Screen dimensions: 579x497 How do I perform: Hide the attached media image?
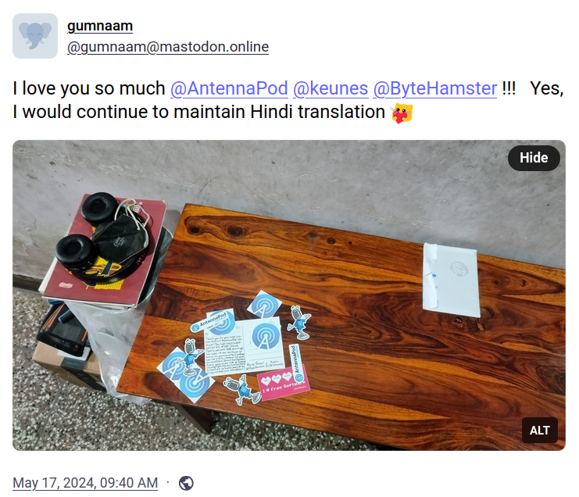pos(534,158)
